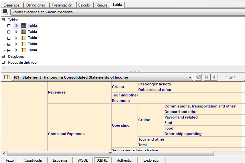Screen dimensions: 245x163
Task: Click the horizontal scrollbar in table preview
Action: click(x=110, y=153)
